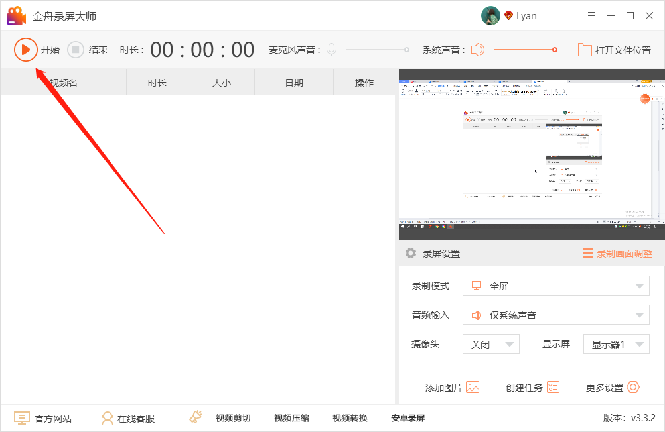Mute the microphone icon
The width and height of the screenshot is (665, 432).
[x=332, y=50]
